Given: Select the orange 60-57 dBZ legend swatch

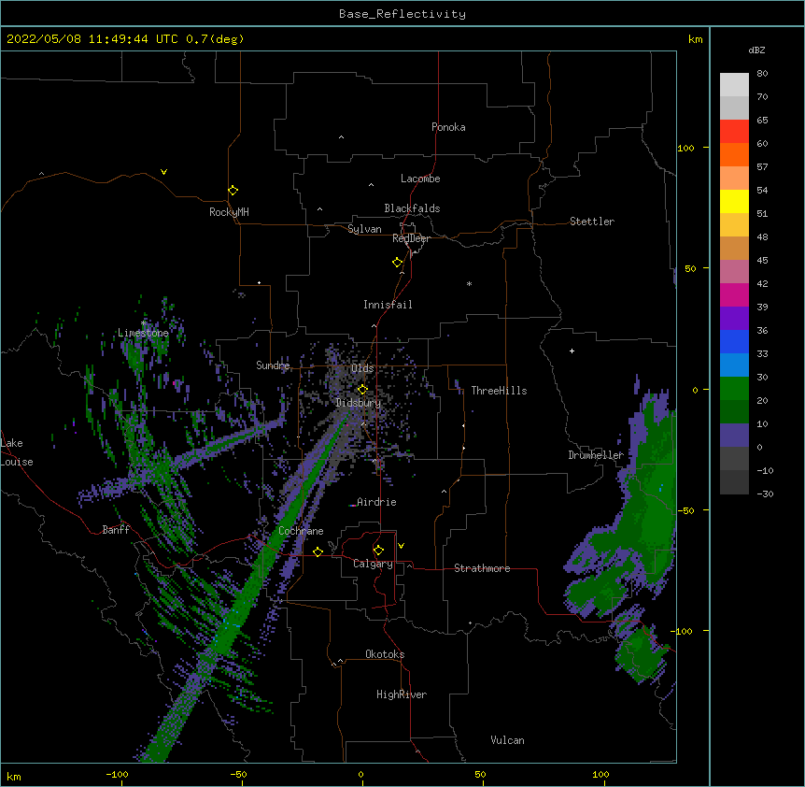Looking at the screenshot, I should [x=734, y=154].
